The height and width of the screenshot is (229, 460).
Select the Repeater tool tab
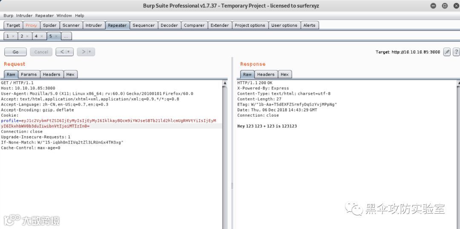[118, 25]
